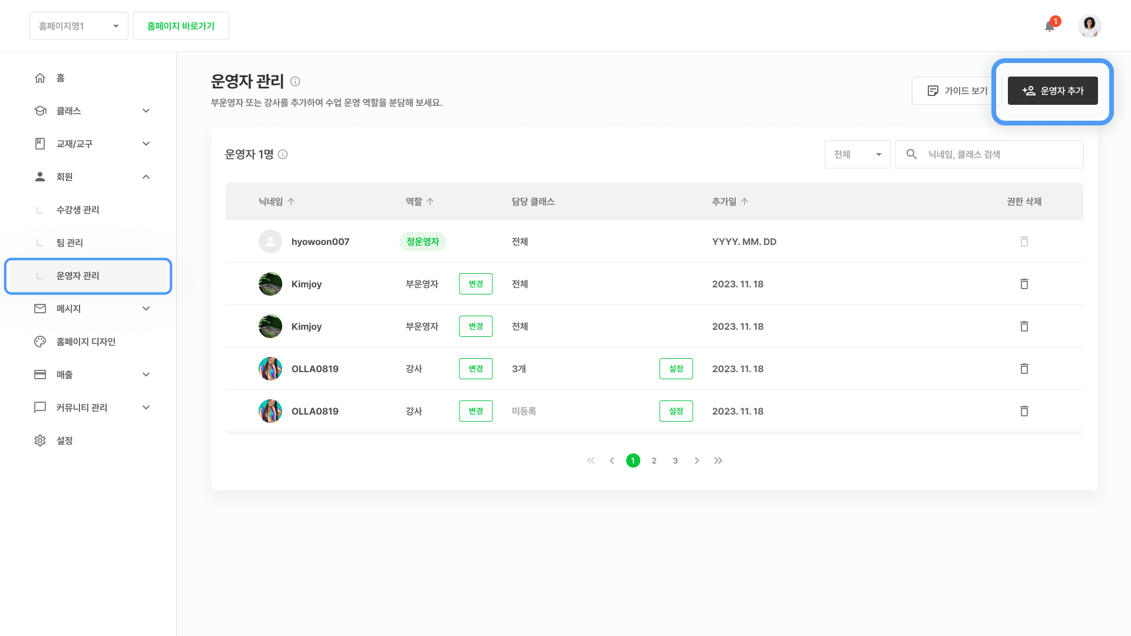This screenshot has height=636, width=1131.
Task: Click 홈페이지 바로가기 button
Action: (181, 26)
